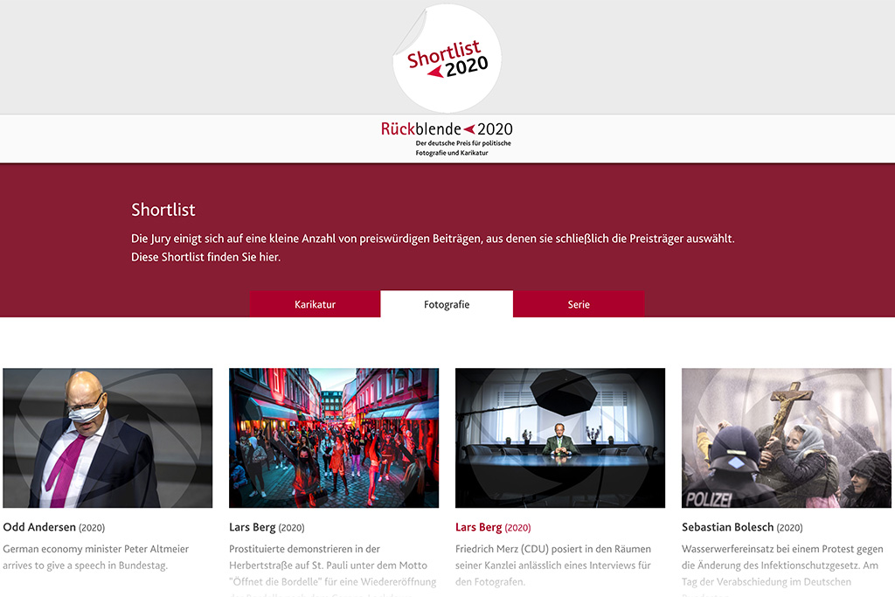The height and width of the screenshot is (597, 895).
Task: Click the Shortlist 2020 sticker badge
Action: (447, 59)
